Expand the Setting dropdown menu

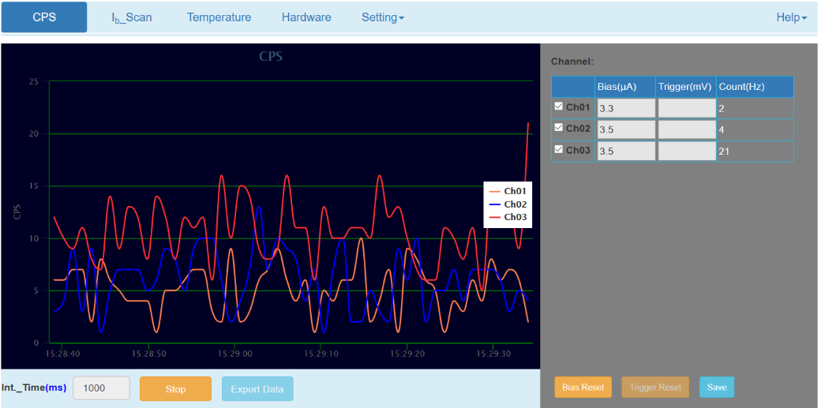pos(382,17)
